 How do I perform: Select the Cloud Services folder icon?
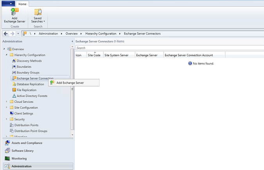[12, 102]
